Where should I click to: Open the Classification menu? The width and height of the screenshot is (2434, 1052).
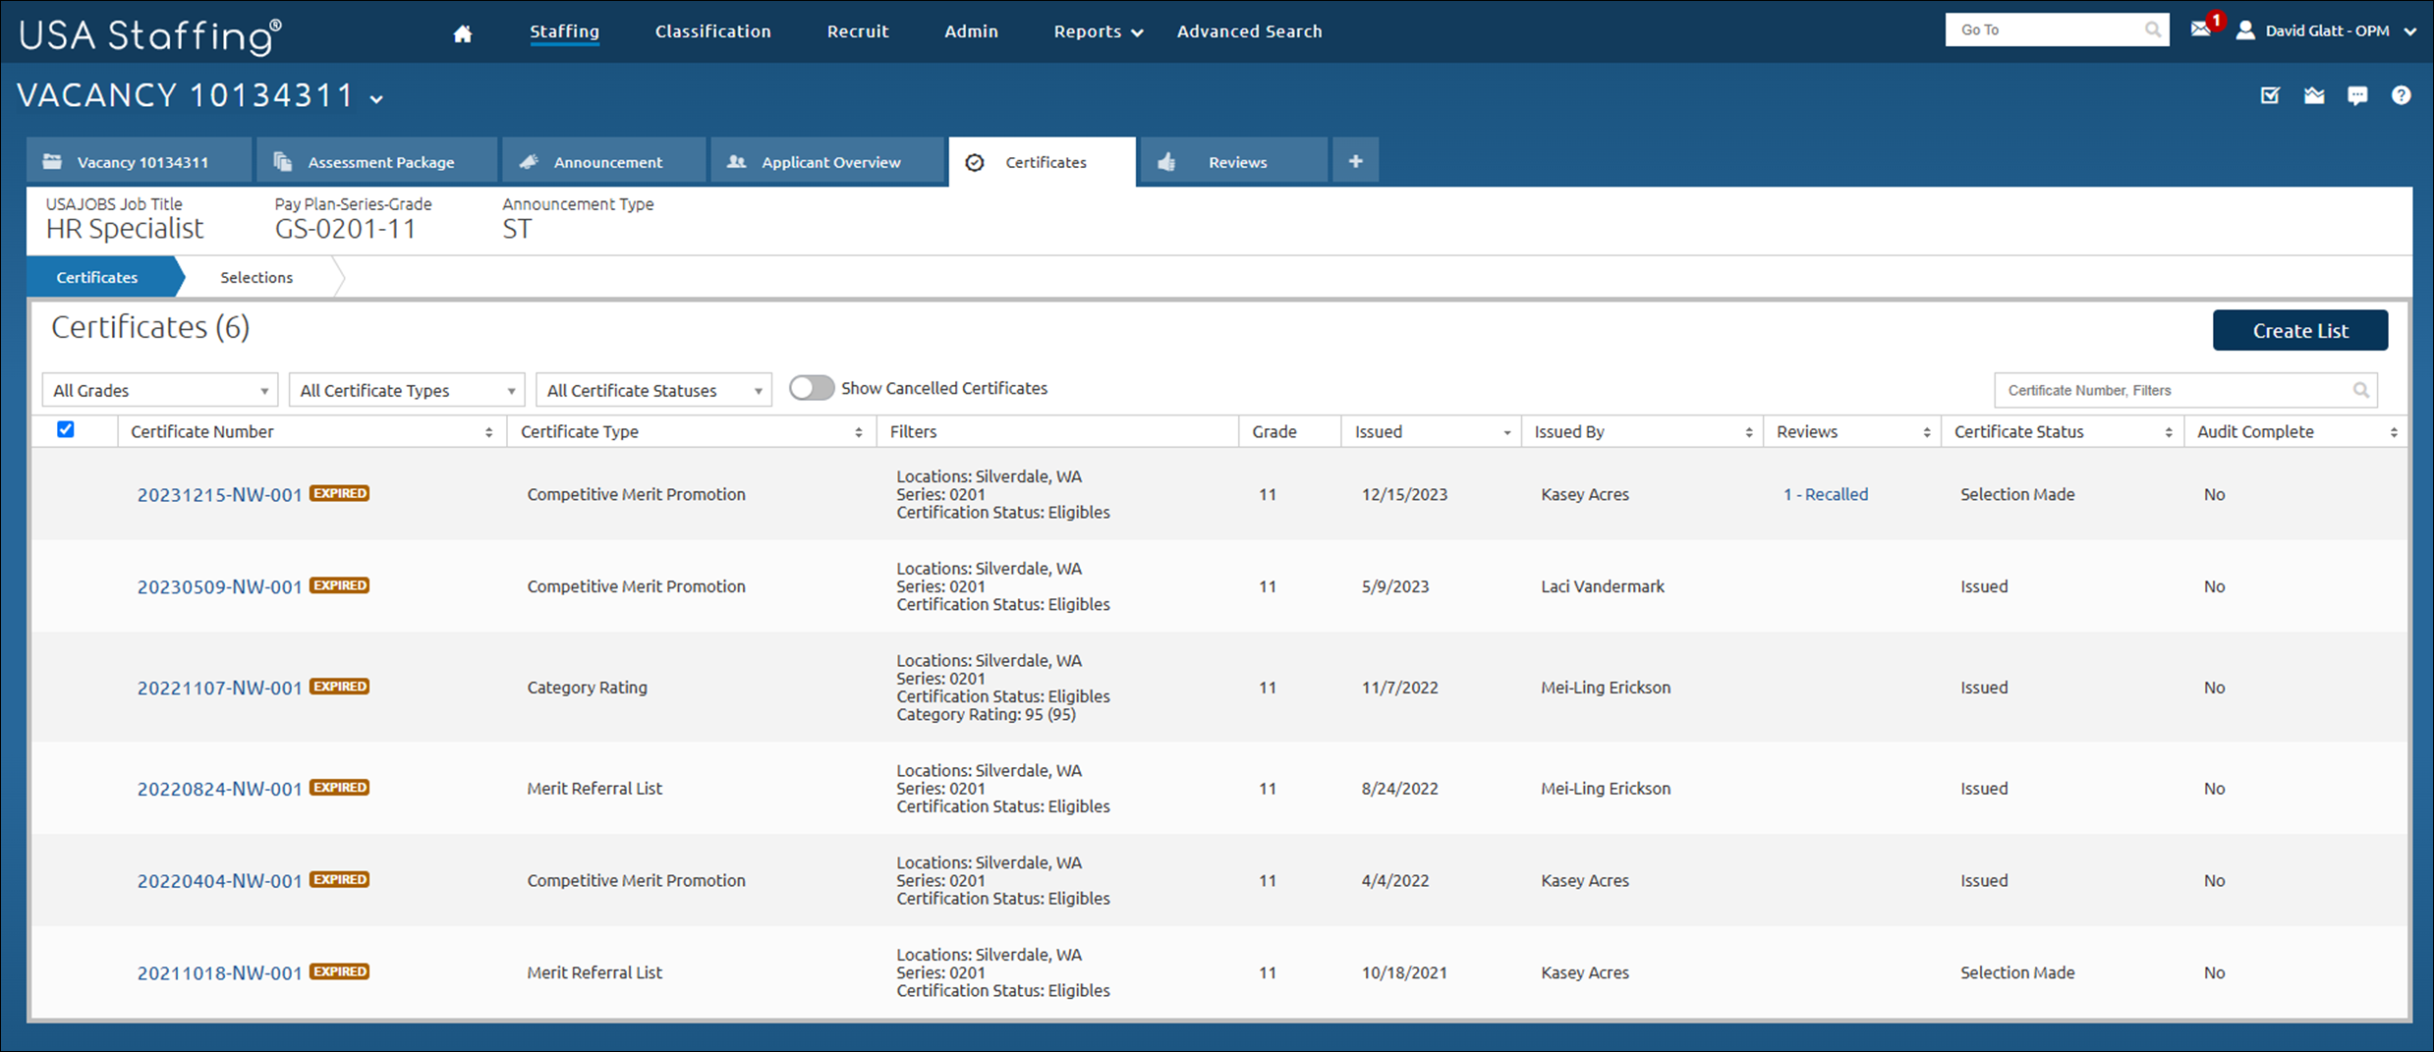pyautogui.click(x=712, y=30)
